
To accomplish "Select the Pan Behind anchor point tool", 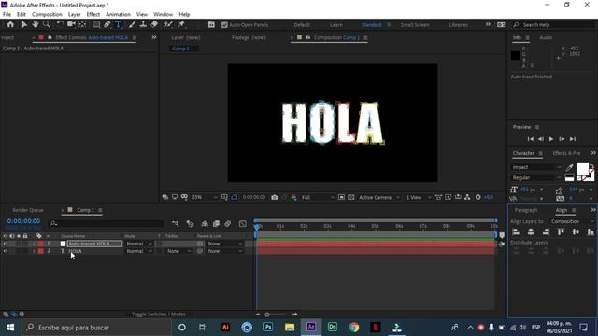I will [82, 25].
